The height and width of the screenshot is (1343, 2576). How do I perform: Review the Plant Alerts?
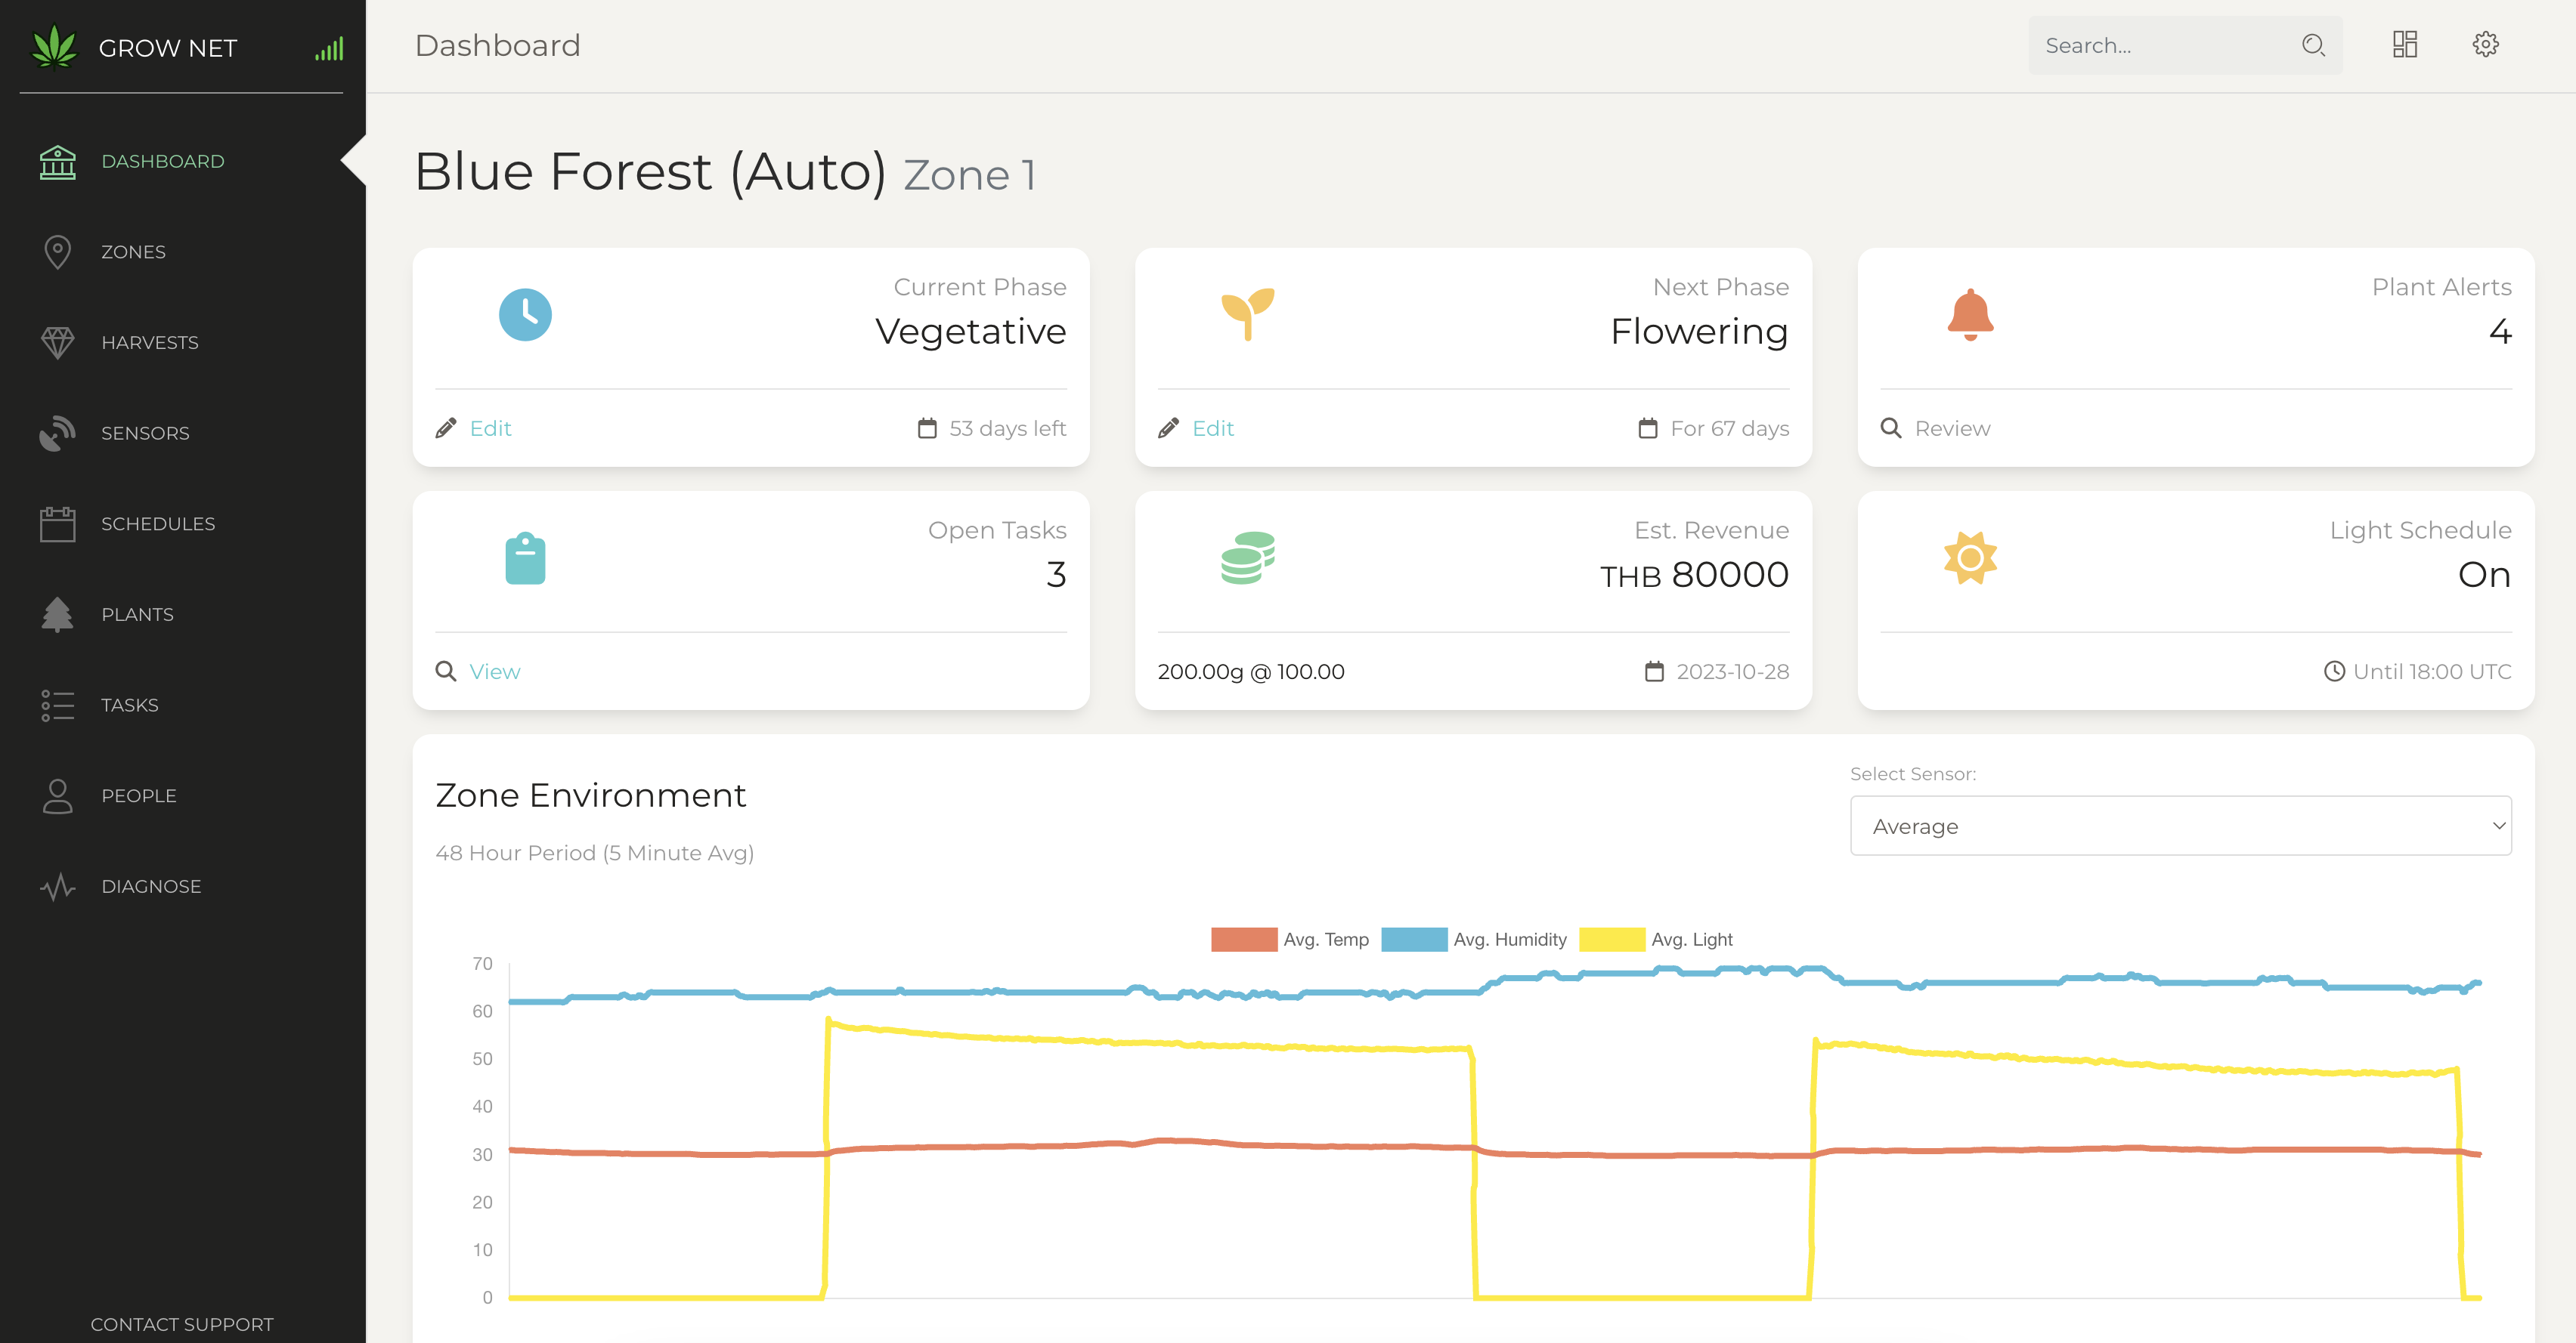point(1951,429)
